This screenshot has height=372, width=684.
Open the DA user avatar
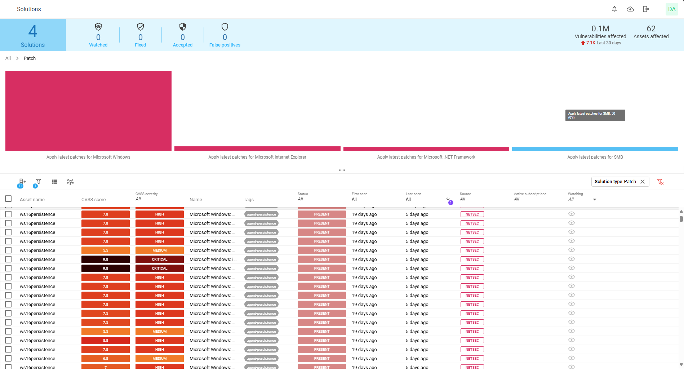click(x=672, y=9)
